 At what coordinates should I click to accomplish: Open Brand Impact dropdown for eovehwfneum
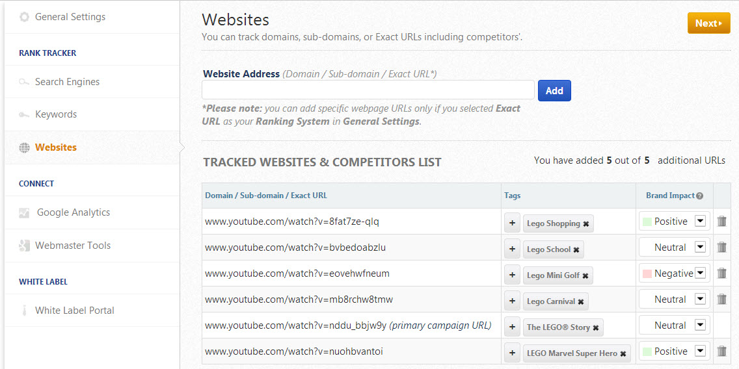click(x=700, y=273)
